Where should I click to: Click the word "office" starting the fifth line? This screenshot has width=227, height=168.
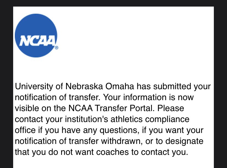point(25,130)
